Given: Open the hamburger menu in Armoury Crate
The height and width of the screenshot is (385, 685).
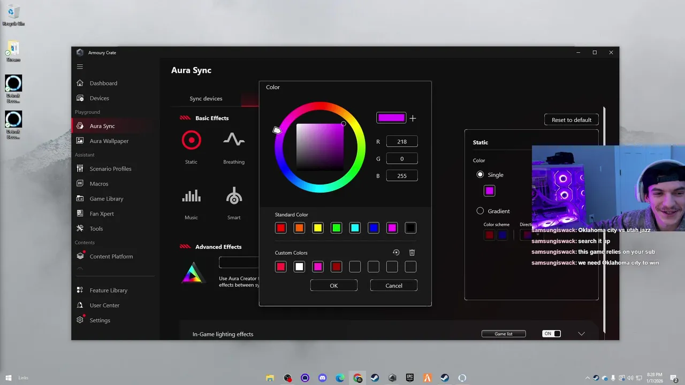Looking at the screenshot, I should [x=80, y=67].
